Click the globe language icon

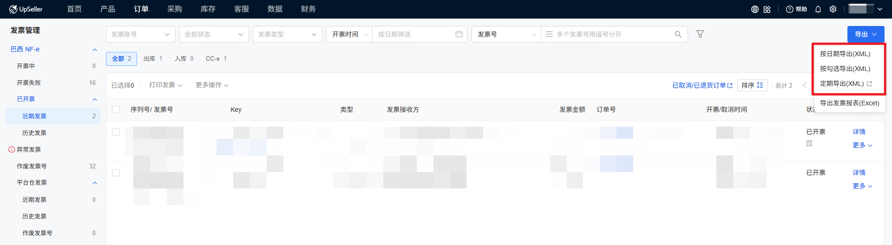755,9
